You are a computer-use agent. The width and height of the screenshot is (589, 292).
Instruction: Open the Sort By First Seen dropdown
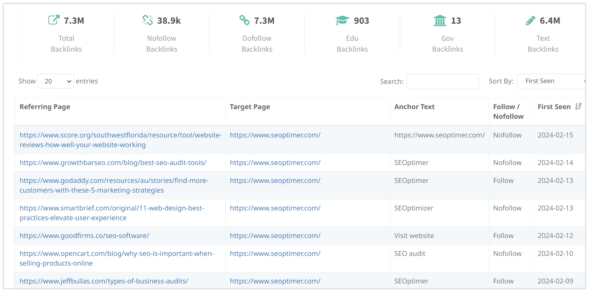552,81
